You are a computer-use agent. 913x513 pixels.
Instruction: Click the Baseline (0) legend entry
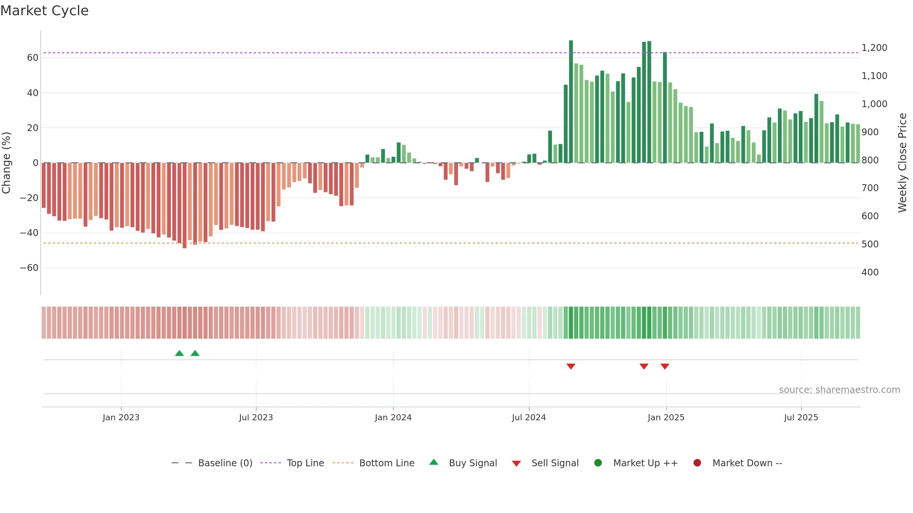[x=212, y=463]
